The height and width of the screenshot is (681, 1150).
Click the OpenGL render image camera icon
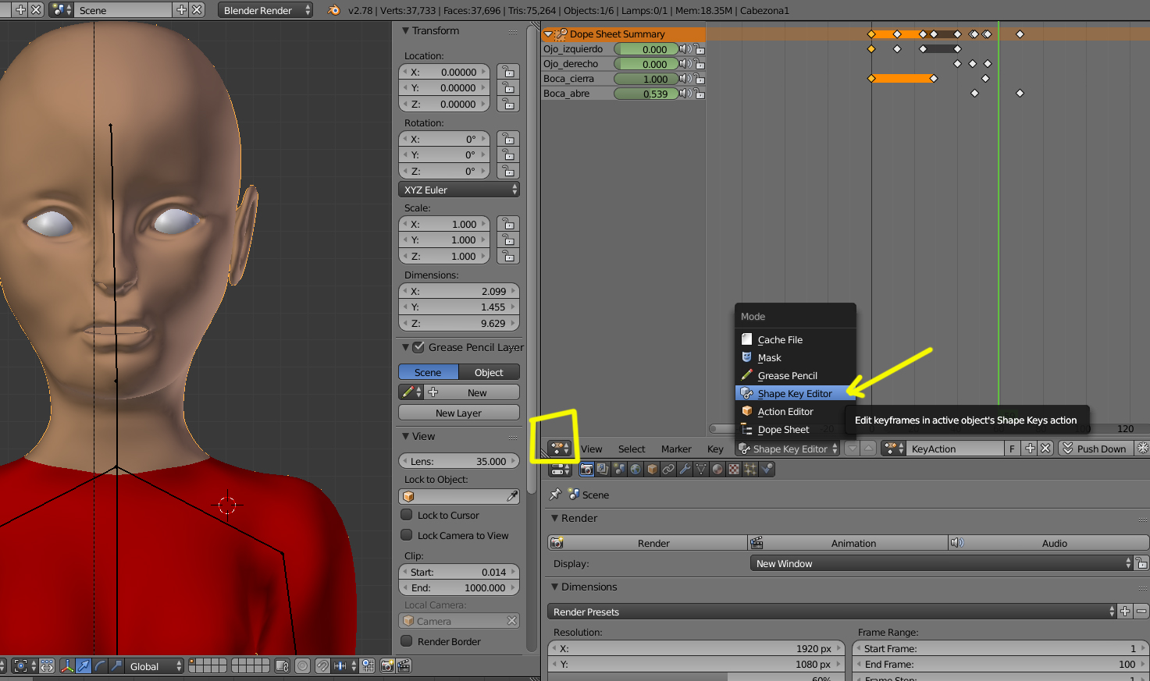click(387, 665)
